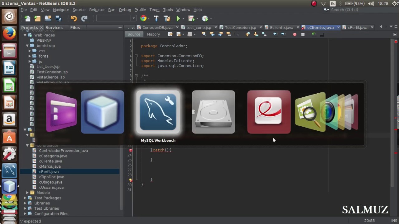Screen dimensions: 399x224
Task: Expand the Test Packages node
Action: pyautogui.click(x=25, y=198)
